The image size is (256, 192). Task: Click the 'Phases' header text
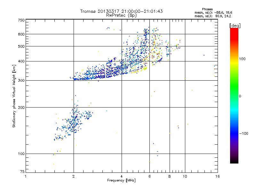point(207,9)
